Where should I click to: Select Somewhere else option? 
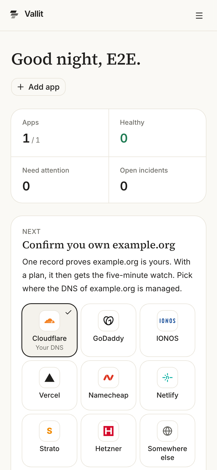point(167,440)
